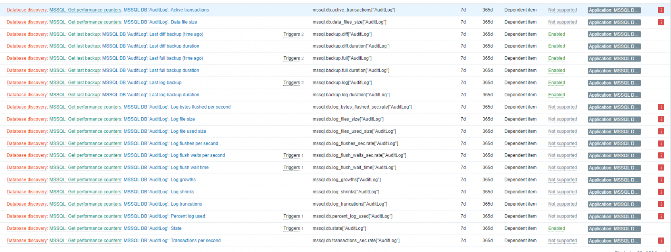Click Application tag on the Active transactions row
Image resolution: width=671 pixels, height=252 pixels.
coord(614,10)
